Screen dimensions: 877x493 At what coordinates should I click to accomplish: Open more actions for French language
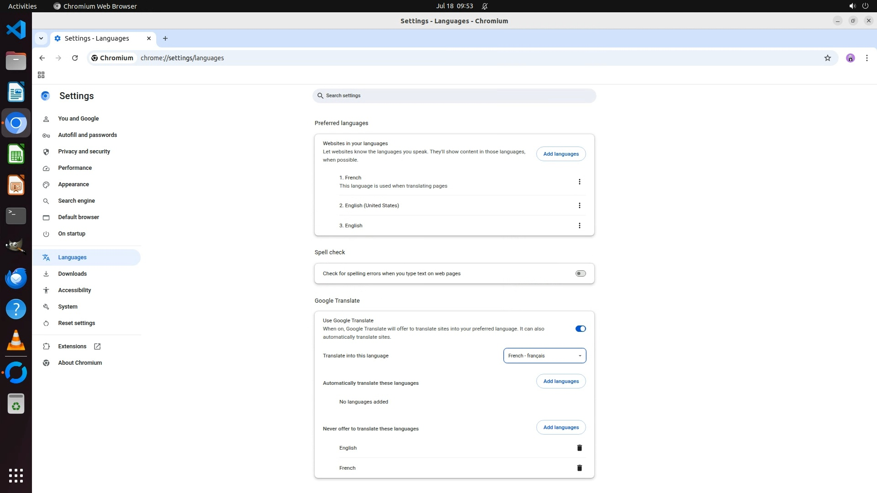[579, 182]
